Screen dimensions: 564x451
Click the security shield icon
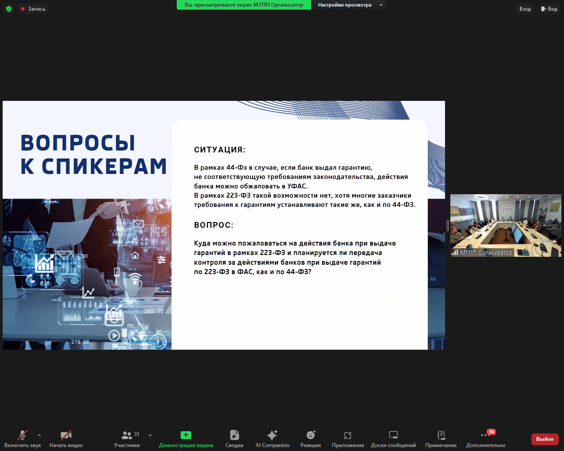9,8
